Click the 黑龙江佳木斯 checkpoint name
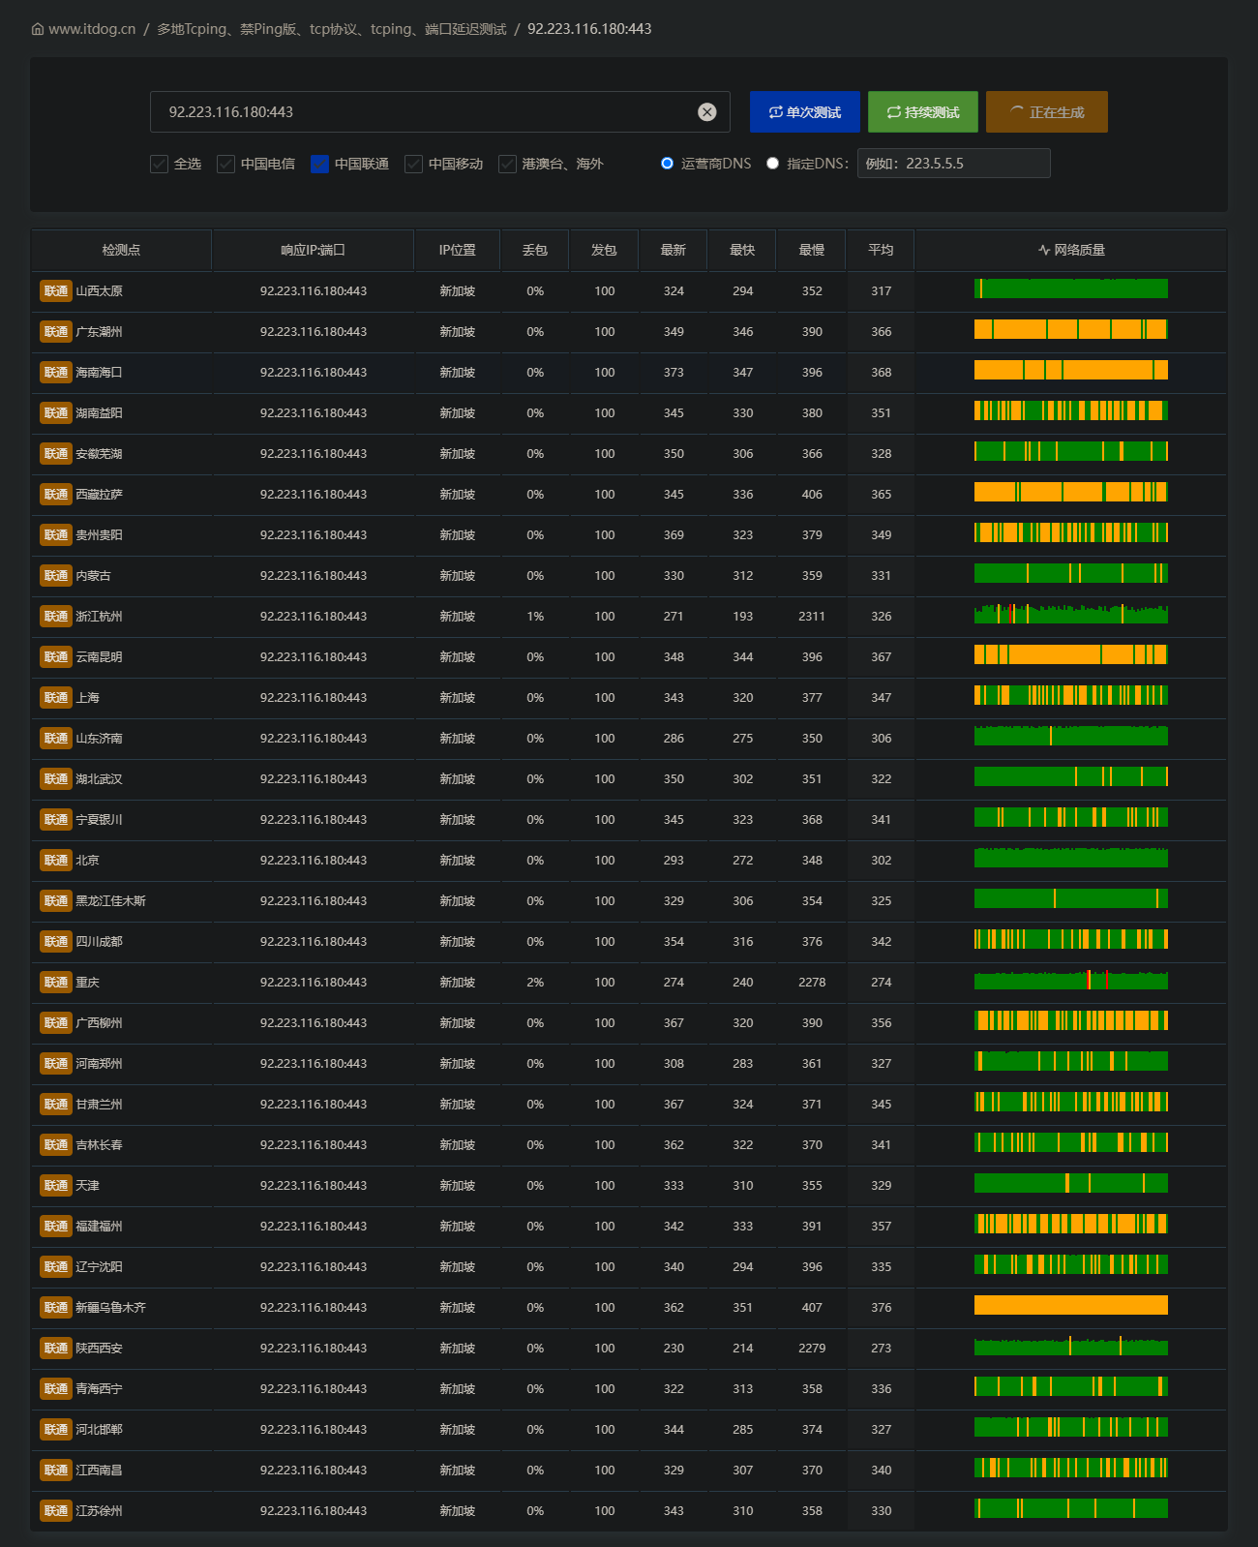This screenshot has height=1547, width=1258. 111,901
